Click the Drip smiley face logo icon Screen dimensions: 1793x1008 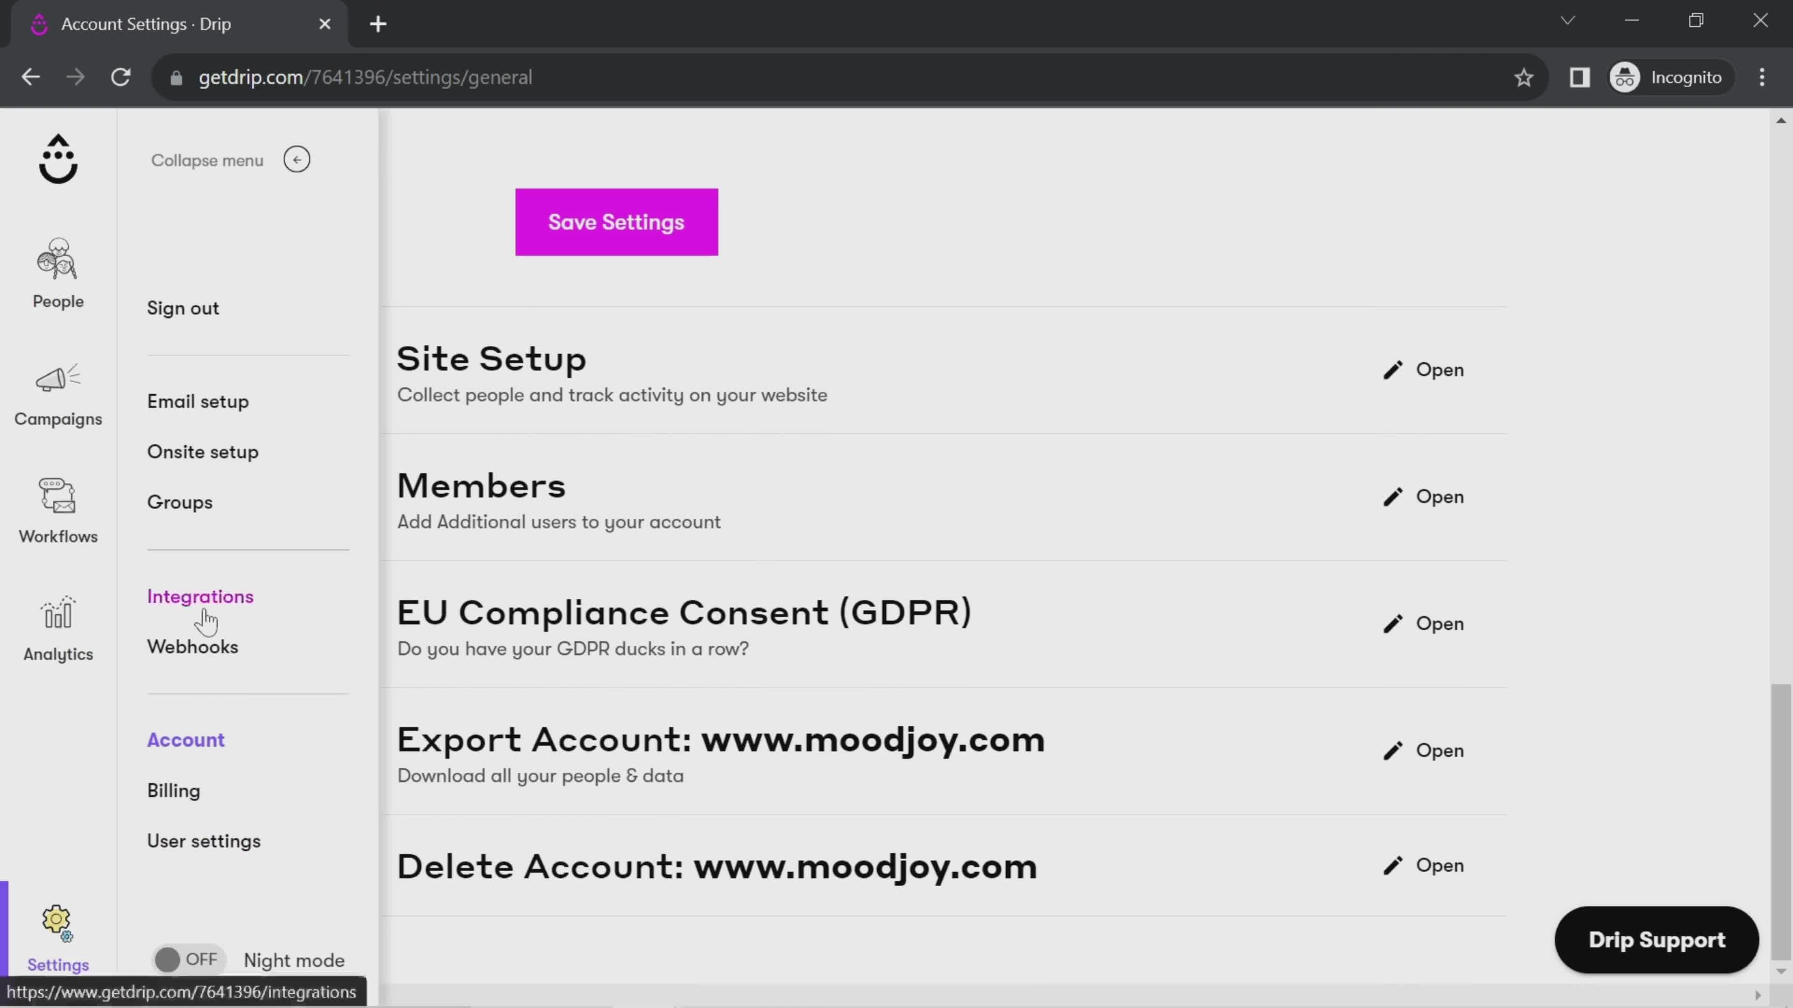tap(58, 159)
